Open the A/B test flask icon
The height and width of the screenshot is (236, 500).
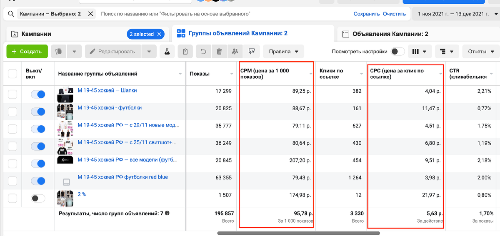(x=167, y=52)
